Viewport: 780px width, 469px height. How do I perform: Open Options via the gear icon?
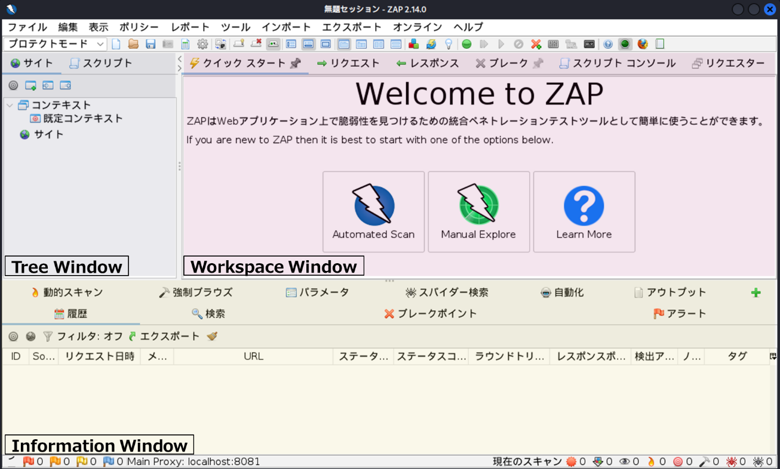click(202, 44)
